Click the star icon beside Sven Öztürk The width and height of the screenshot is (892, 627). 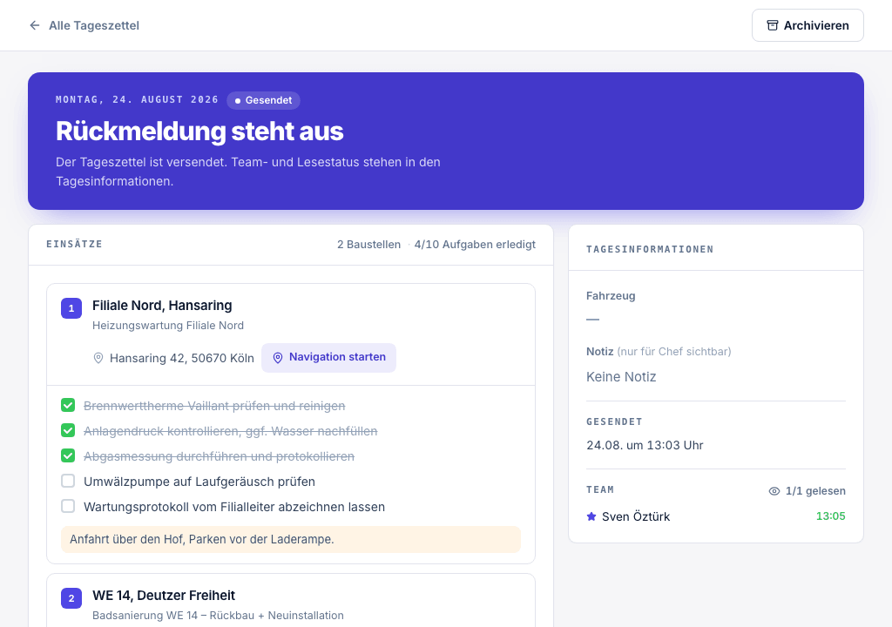[x=591, y=516]
